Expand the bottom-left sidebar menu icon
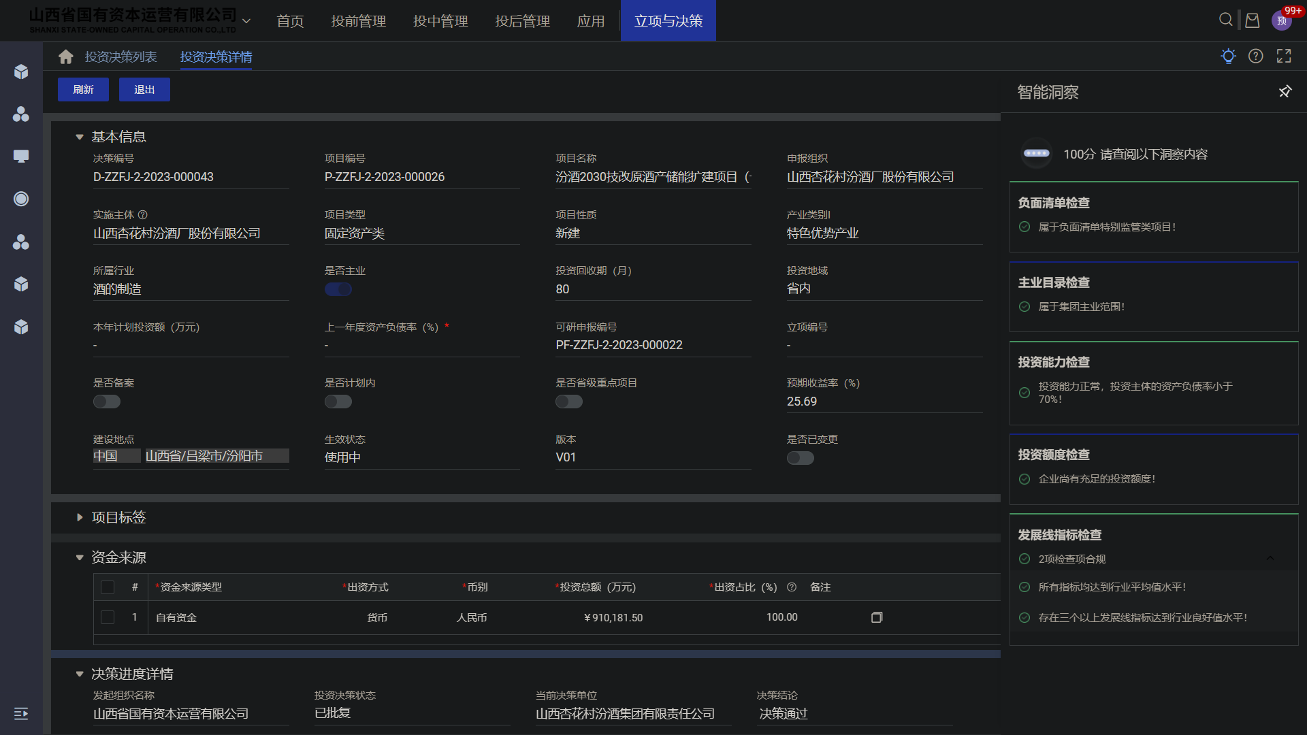Viewport: 1307px width, 735px height. 21,713
